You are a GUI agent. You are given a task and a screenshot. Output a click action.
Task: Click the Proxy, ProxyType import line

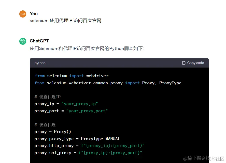pos(108,83)
